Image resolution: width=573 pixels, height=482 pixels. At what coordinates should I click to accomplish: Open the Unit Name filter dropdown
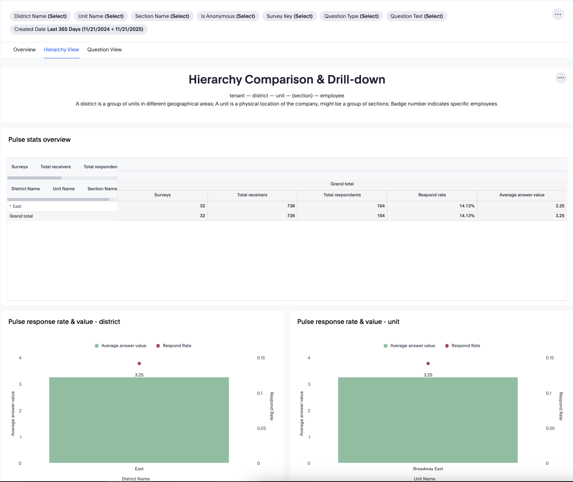coord(101,16)
